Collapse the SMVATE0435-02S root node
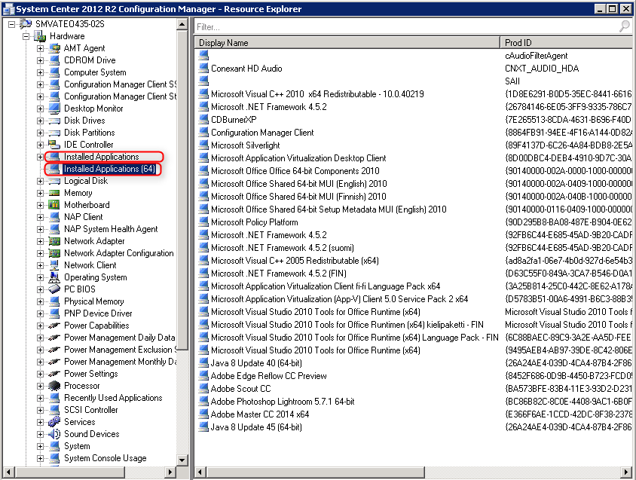Viewport: 636px width, 480px height. 12,24
